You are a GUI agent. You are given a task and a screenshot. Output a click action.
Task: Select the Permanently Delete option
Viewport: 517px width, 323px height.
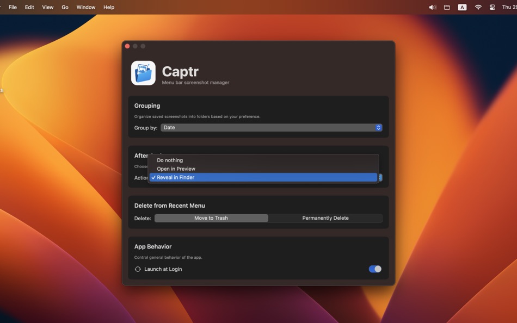325,218
